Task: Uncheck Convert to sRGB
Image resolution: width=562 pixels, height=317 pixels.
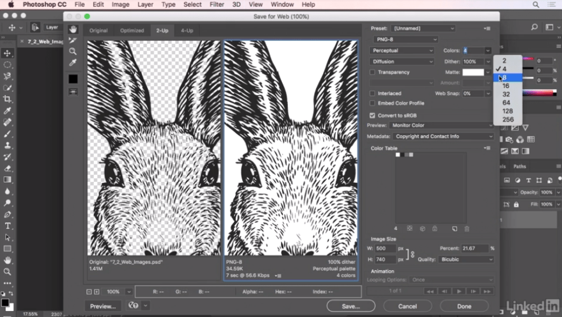Action: point(372,115)
